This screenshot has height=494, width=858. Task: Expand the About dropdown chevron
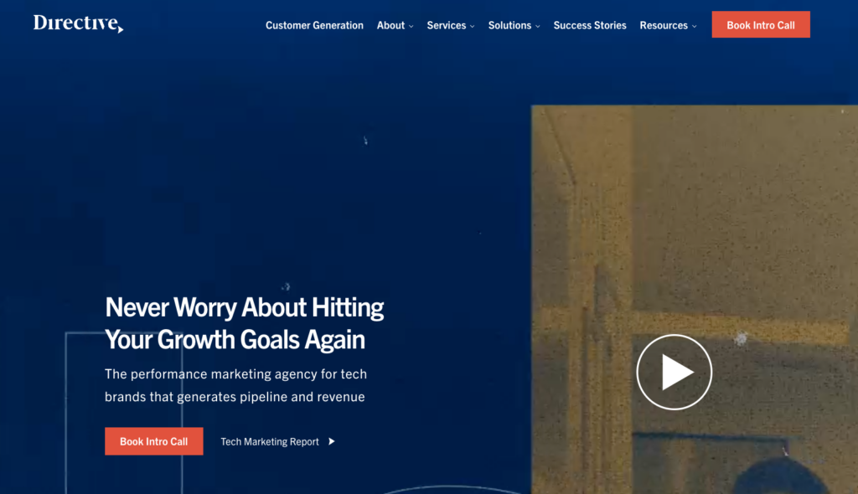(411, 26)
